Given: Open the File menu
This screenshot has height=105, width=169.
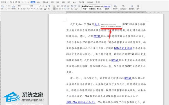Looking at the screenshot, I should pos(4,2).
